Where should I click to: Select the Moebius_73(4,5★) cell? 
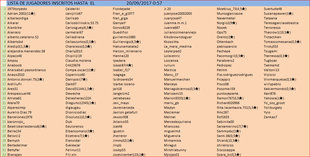[231, 9]
